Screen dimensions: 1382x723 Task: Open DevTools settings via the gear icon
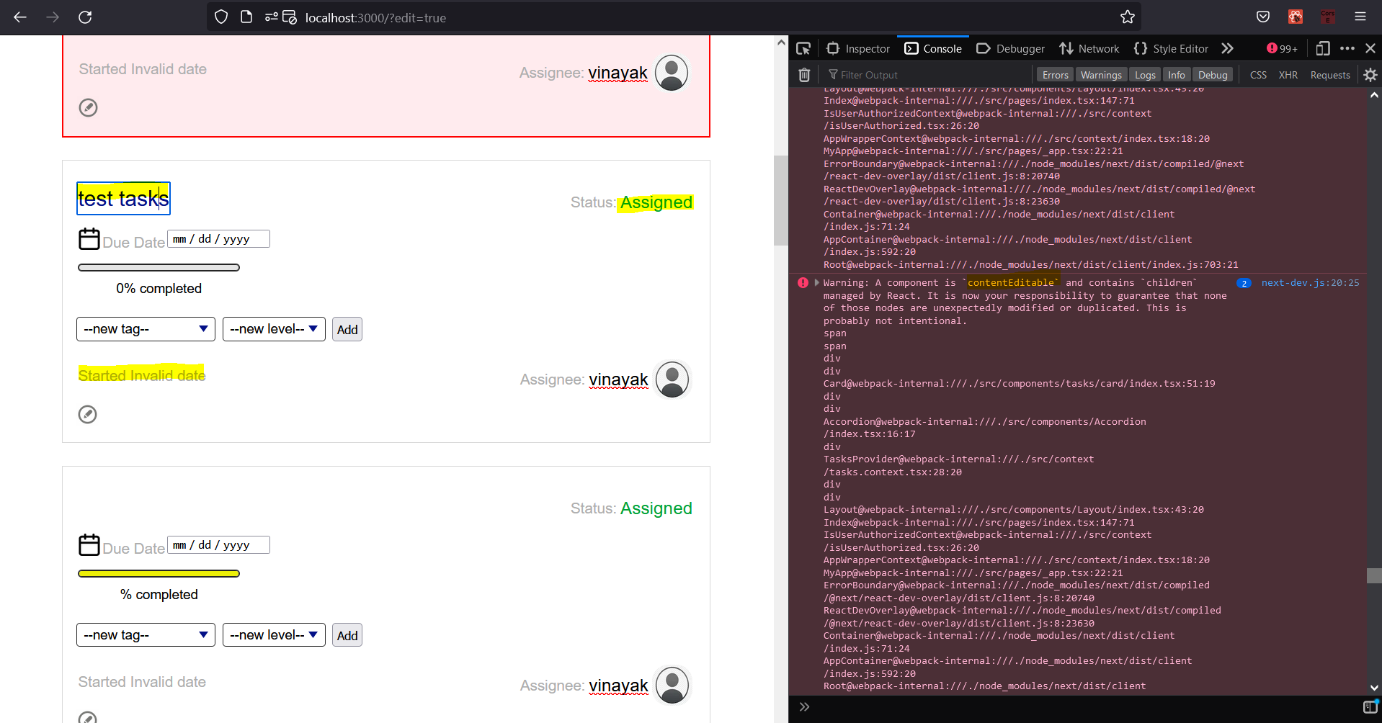pyautogui.click(x=1371, y=74)
